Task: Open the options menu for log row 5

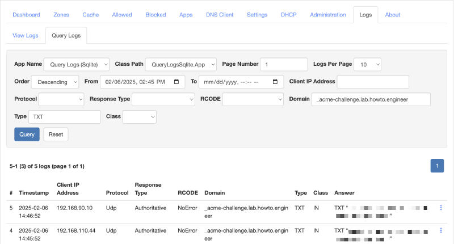Action: 441,208
